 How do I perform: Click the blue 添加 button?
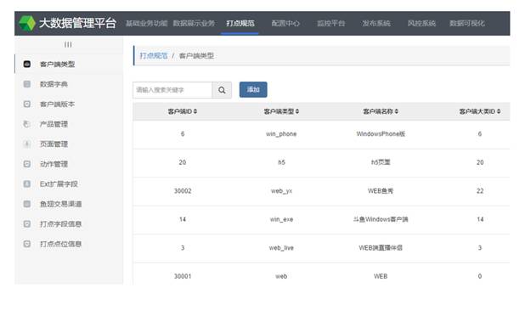pyautogui.click(x=253, y=90)
